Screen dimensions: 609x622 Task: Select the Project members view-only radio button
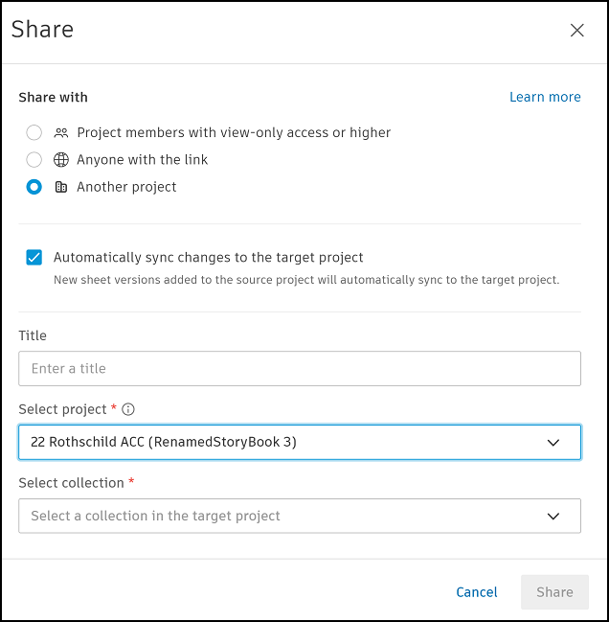34,132
